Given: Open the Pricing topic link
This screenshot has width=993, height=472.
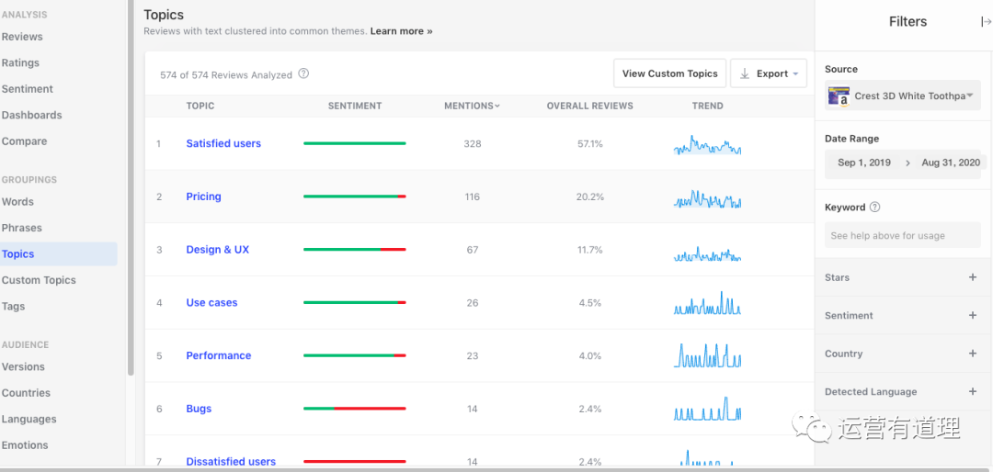Looking at the screenshot, I should (203, 197).
